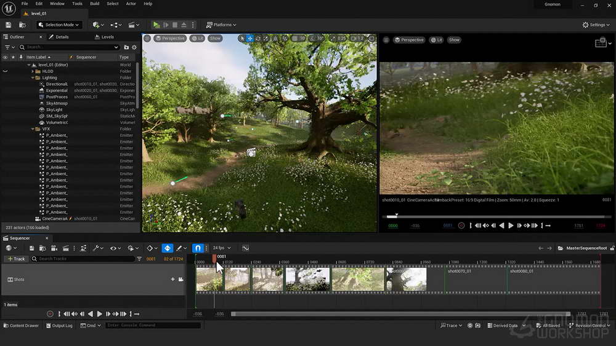
Task: Click Lit view mode in left viewport
Action: (197, 38)
